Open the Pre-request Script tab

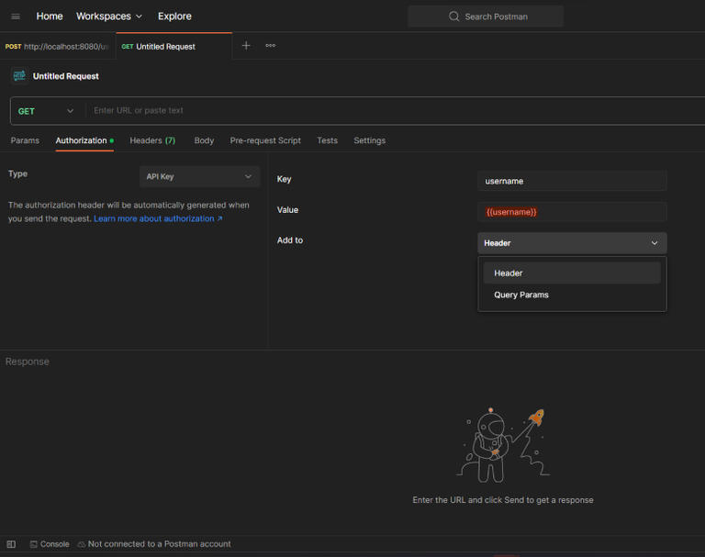265,140
